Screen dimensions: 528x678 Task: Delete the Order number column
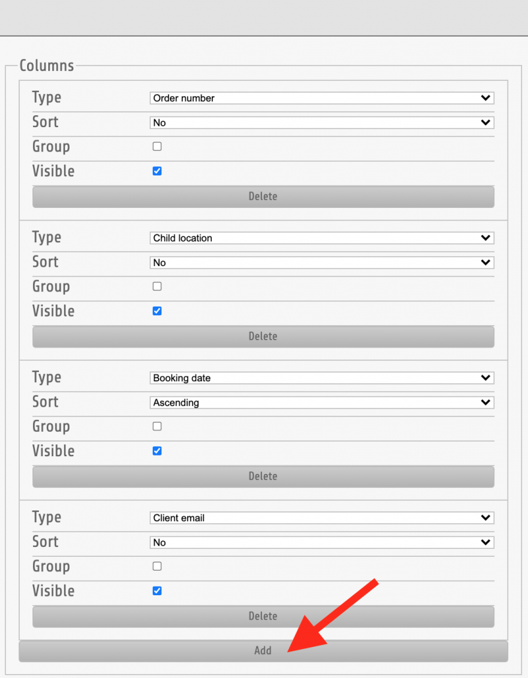pos(263,197)
